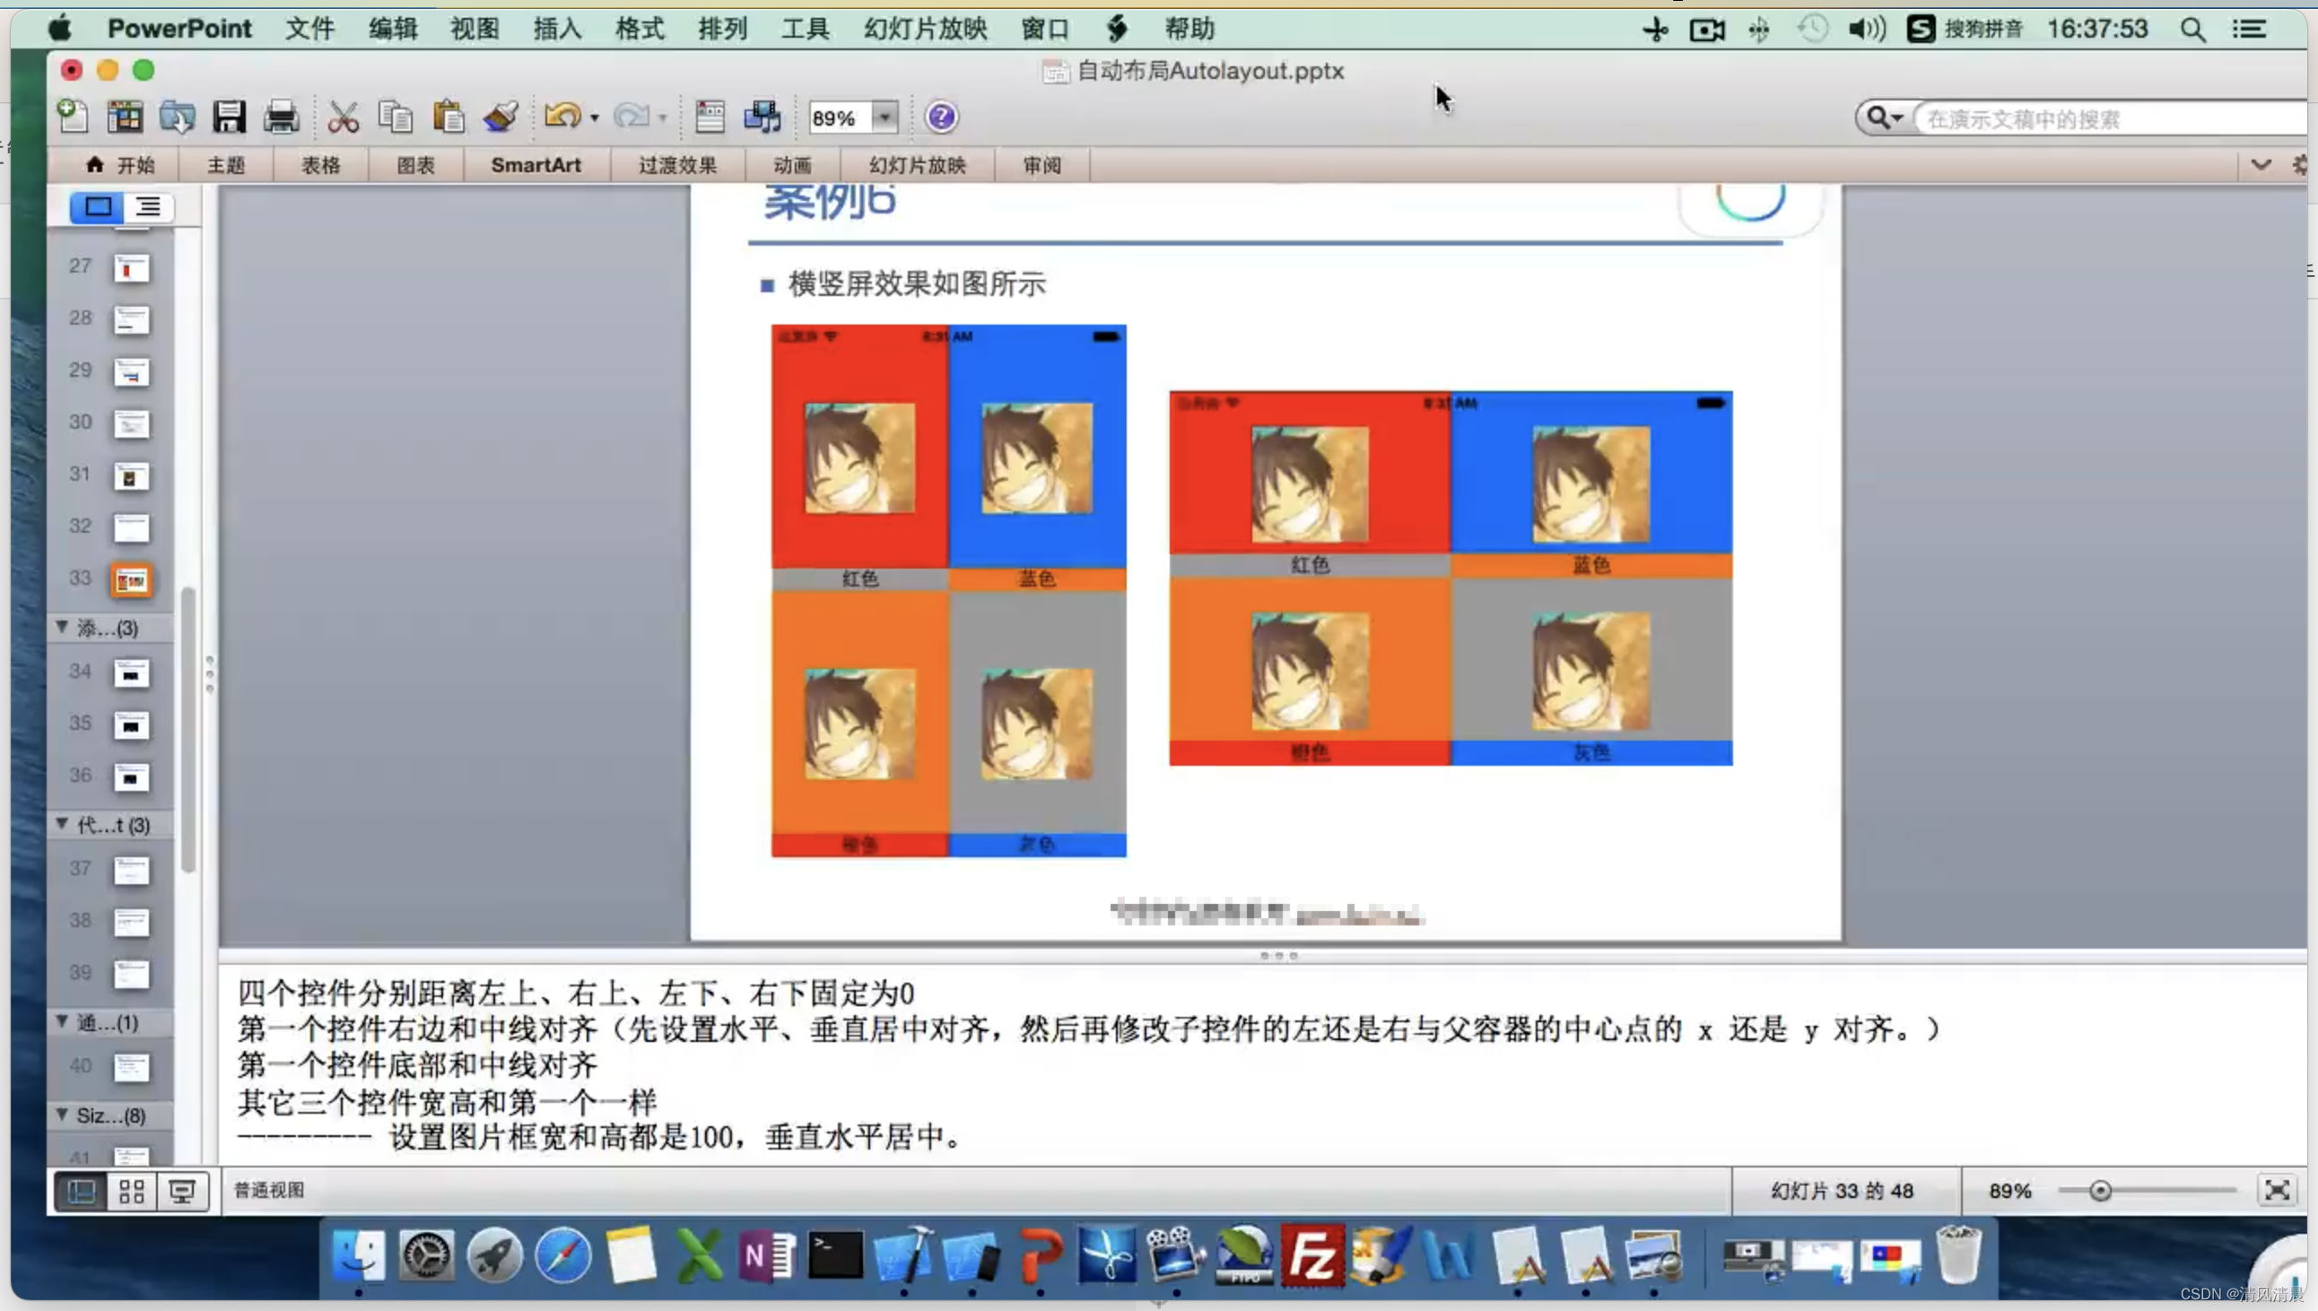
Task: Switch to 过渡效果 Transitions tab
Action: pyautogui.click(x=677, y=166)
